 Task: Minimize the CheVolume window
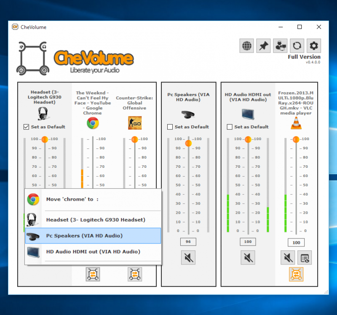tap(281, 27)
